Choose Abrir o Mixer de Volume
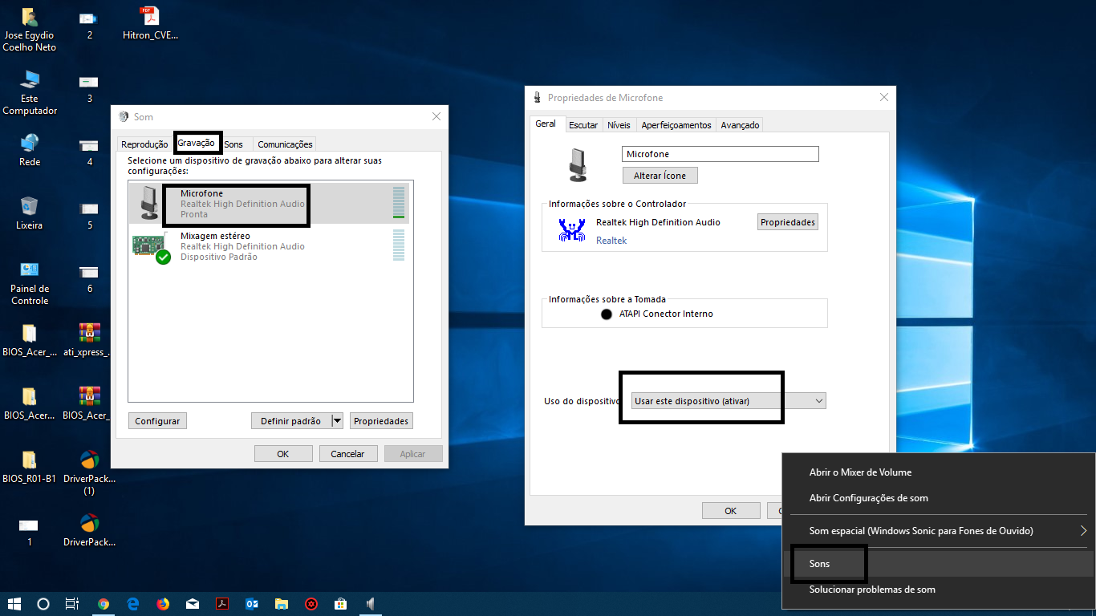The width and height of the screenshot is (1096, 616). point(860,472)
